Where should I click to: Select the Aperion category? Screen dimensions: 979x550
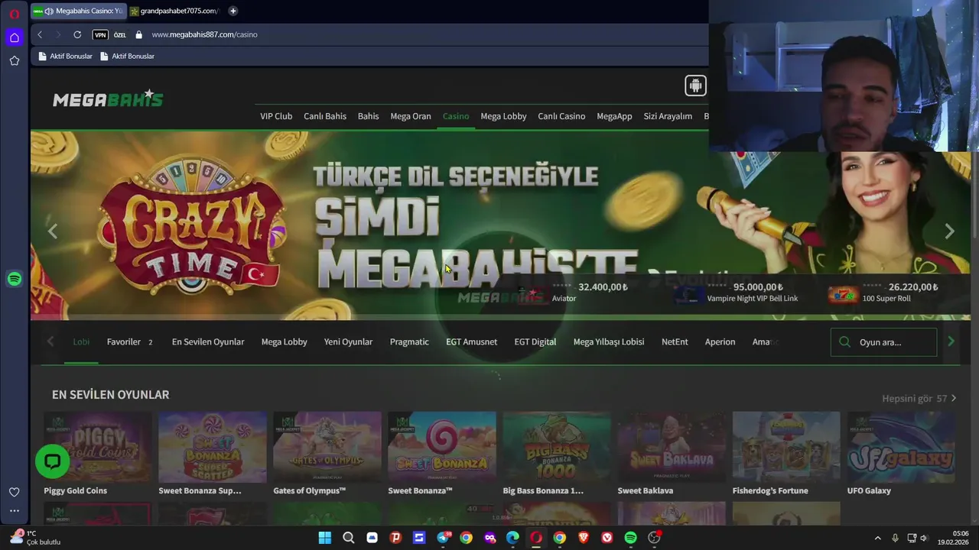(x=720, y=341)
